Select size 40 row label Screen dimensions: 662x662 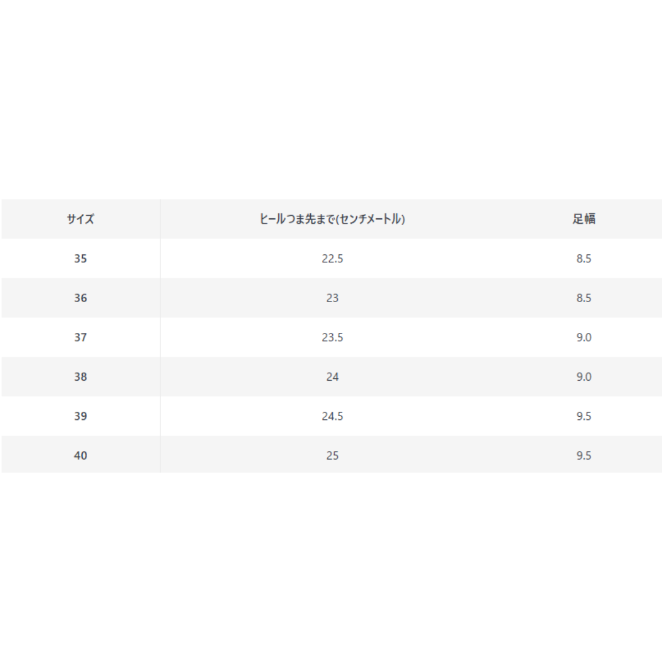pyautogui.click(x=80, y=455)
